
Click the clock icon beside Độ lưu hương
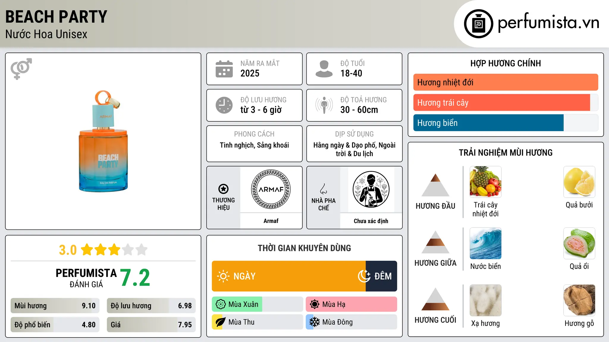point(224,105)
